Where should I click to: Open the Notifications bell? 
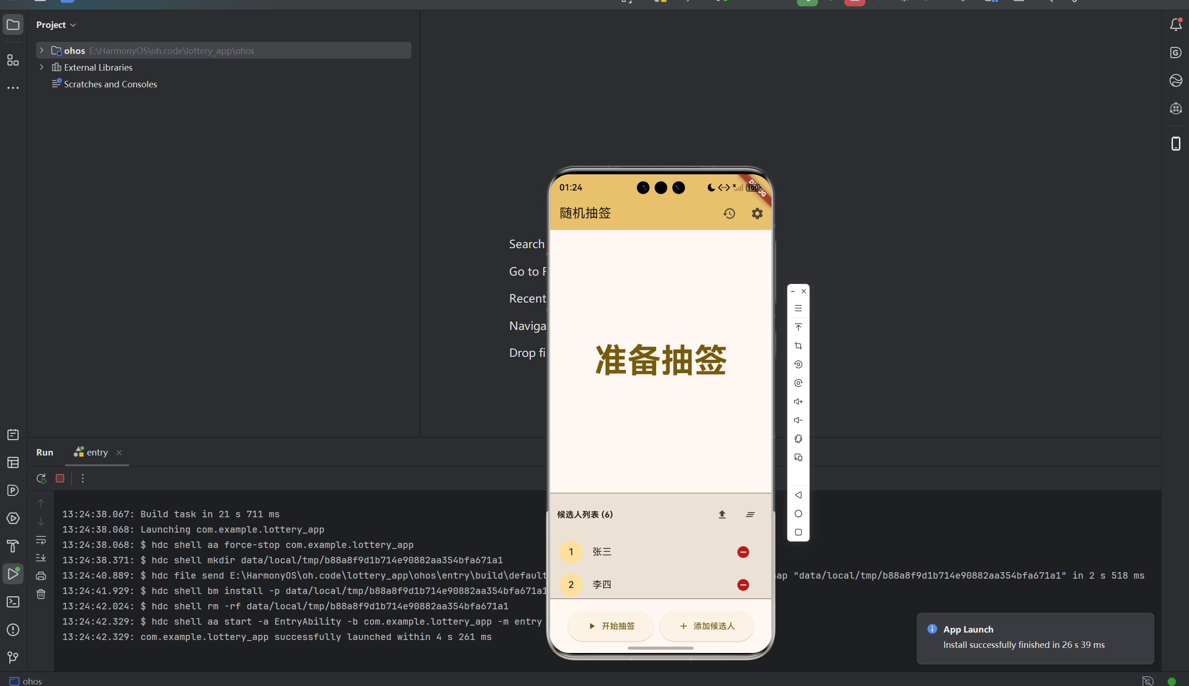tap(1176, 25)
